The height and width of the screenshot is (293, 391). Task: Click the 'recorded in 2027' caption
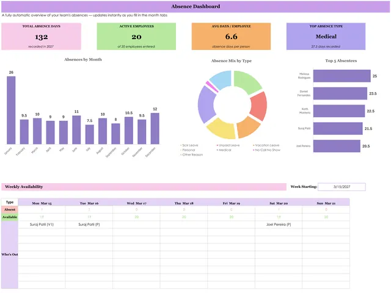tap(41, 46)
